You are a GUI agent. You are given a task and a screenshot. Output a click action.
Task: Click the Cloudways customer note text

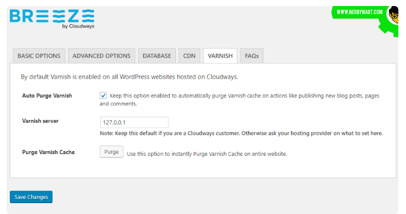pyautogui.click(x=241, y=134)
